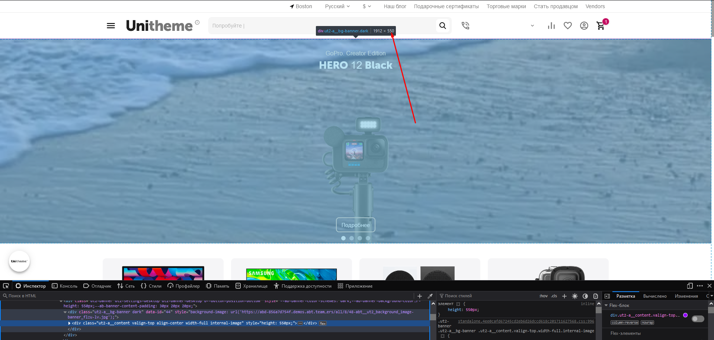Screen dimensions: 714x340
Task: Open the wishlist heart icon
Action: click(568, 26)
